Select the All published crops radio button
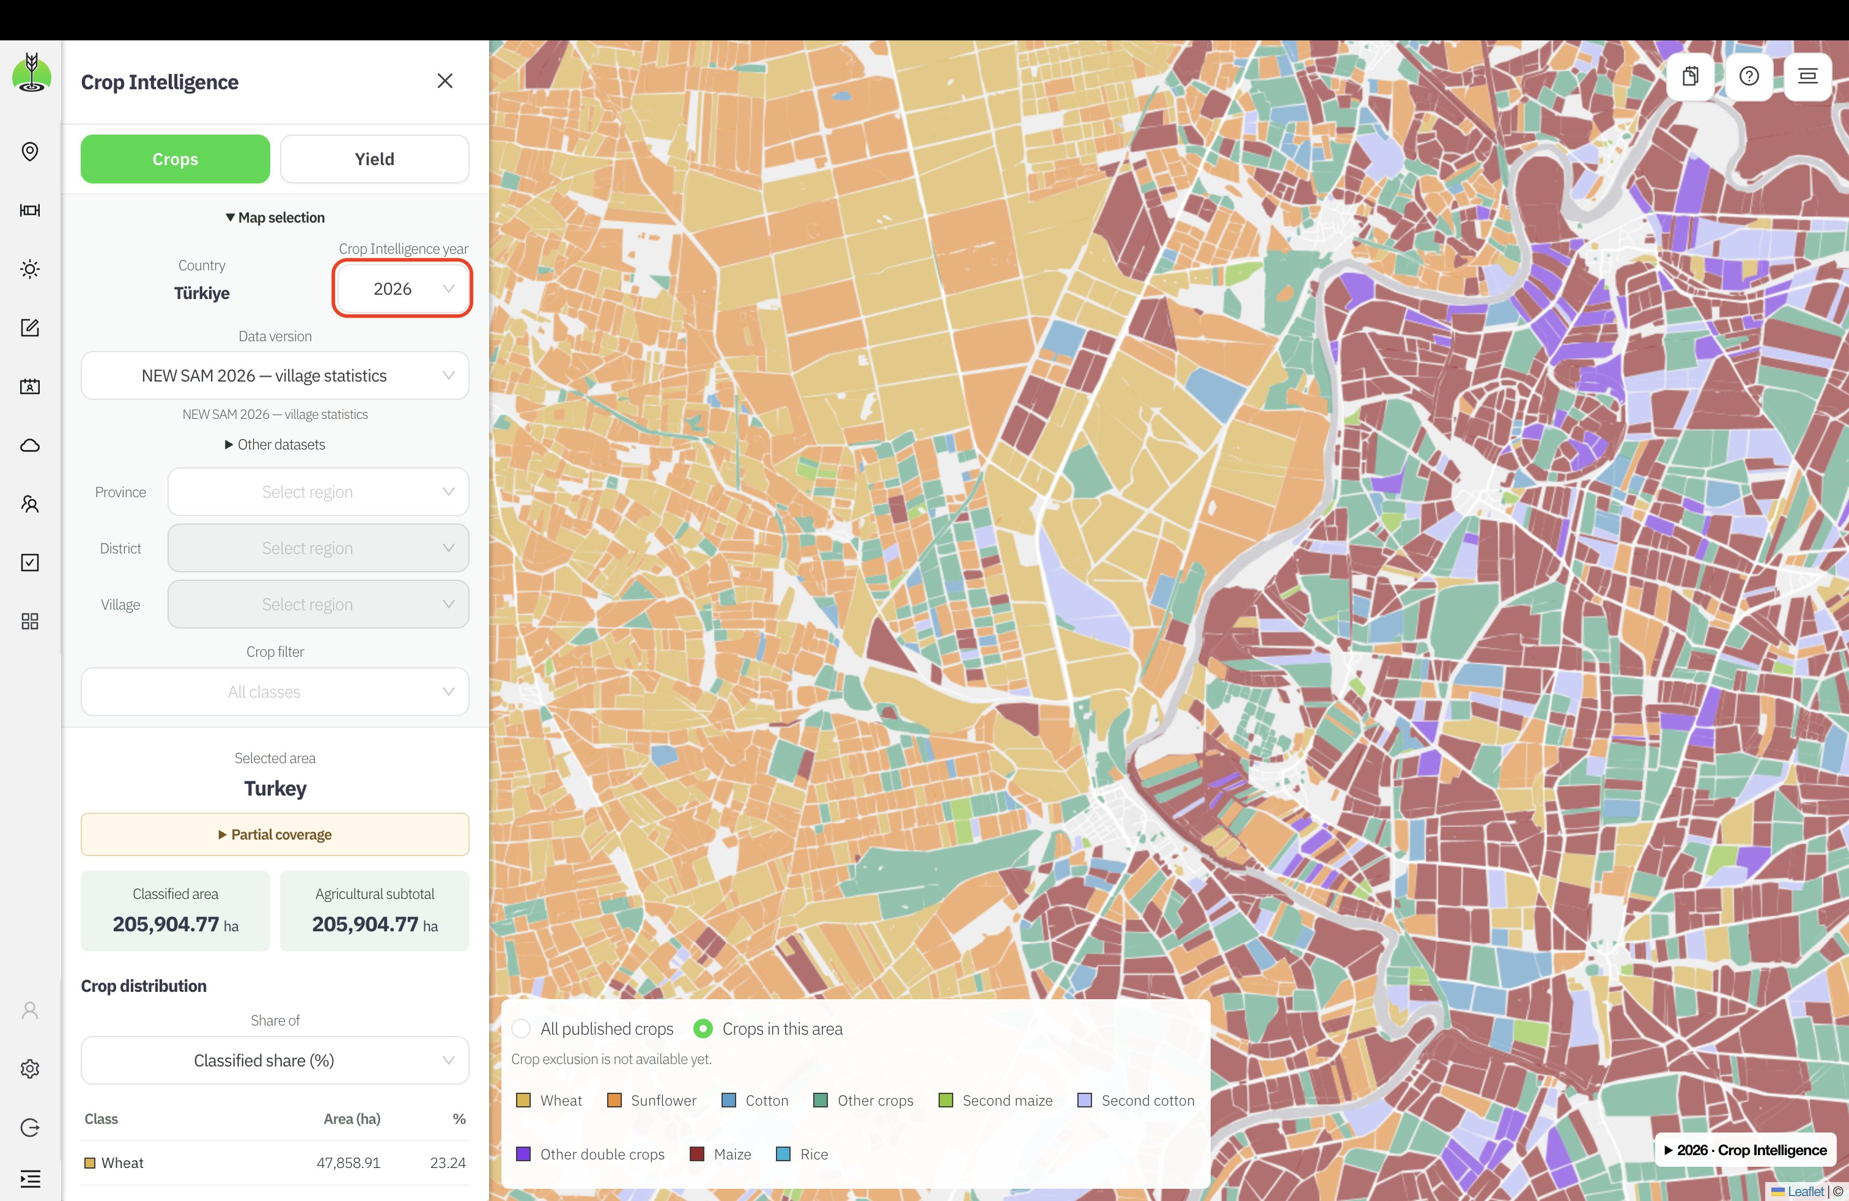Viewport: 1849px width, 1201px height. click(x=522, y=1029)
